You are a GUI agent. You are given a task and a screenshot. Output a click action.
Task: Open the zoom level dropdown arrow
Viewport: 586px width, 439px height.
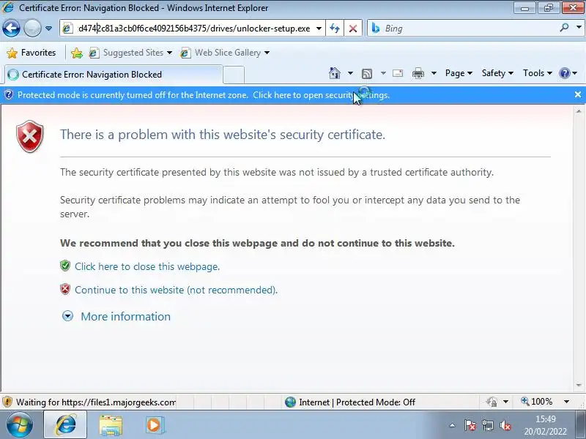tap(566, 402)
